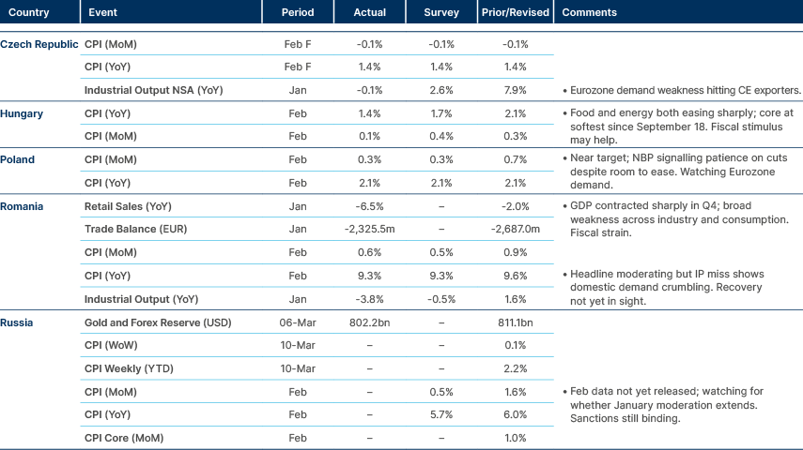Select the 1.0% prior value
The image size is (803, 450).
(516, 438)
